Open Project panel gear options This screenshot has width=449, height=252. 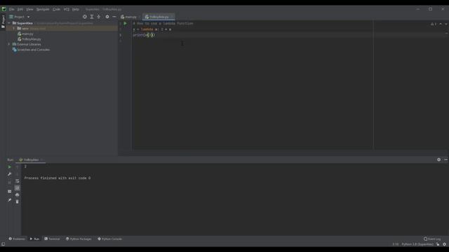(x=107, y=17)
